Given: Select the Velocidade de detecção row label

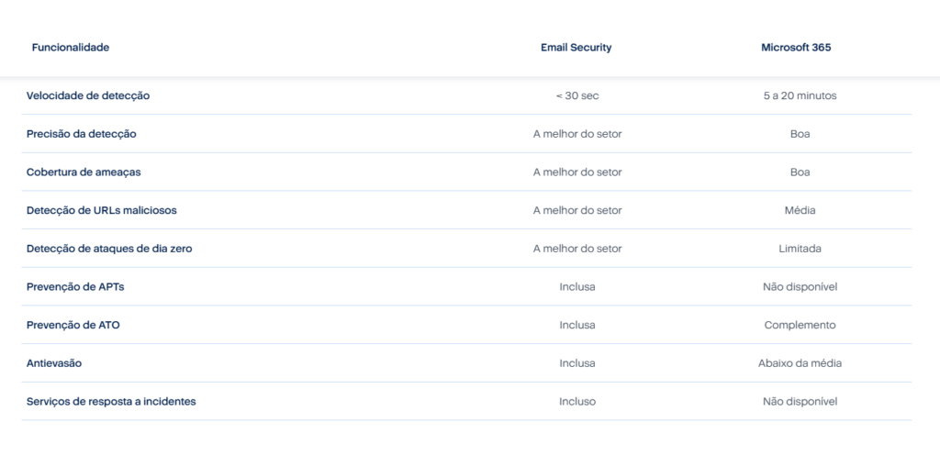Looking at the screenshot, I should (x=88, y=95).
